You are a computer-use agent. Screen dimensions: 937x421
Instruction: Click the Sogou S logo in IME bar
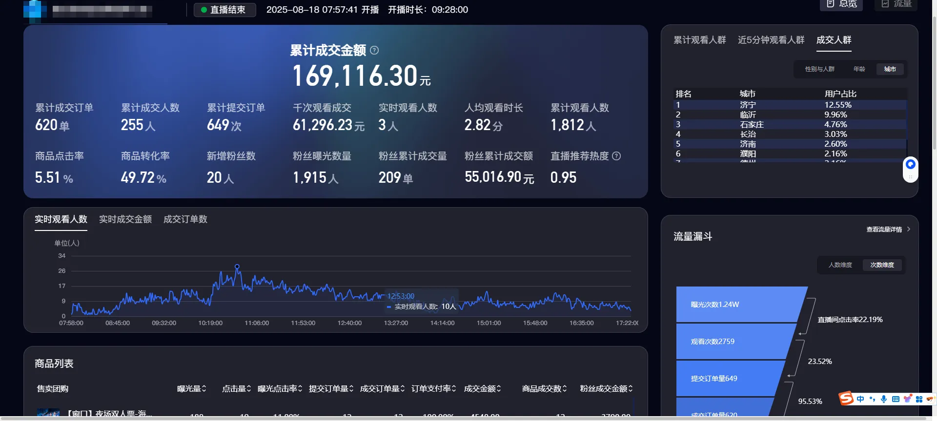click(846, 399)
